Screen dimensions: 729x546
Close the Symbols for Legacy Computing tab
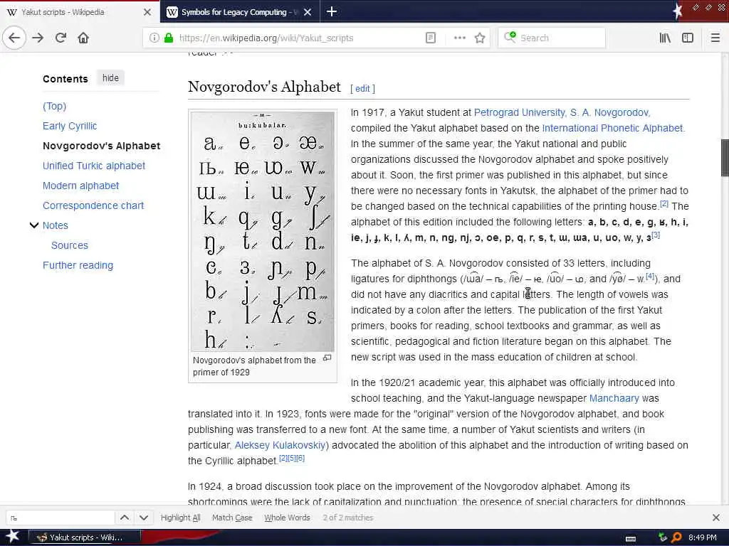click(308, 12)
